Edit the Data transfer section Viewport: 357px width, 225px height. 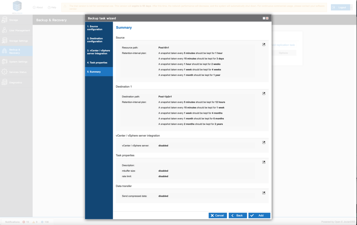264,193
